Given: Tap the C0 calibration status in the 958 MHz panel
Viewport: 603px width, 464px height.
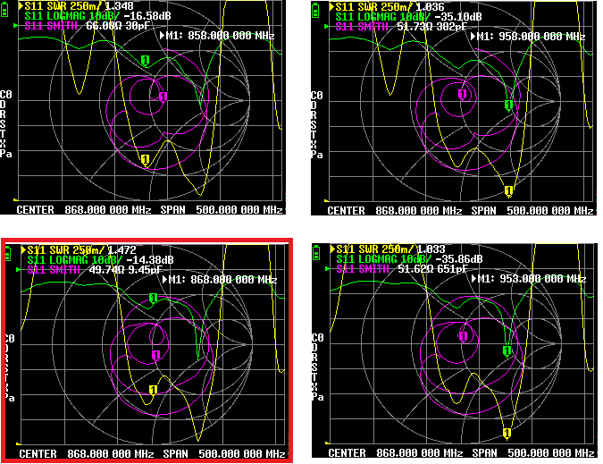Looking at the screenshot, I should [x=316, y=96].
